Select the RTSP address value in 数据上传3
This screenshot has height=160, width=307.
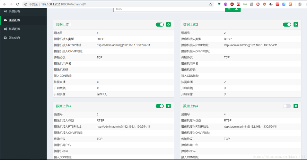(x=123, y=127)
